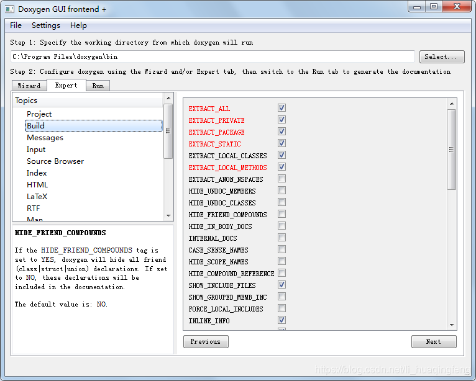Select the Index topic
Viewport: 476px width, 381px height.
tap(37, 173)
